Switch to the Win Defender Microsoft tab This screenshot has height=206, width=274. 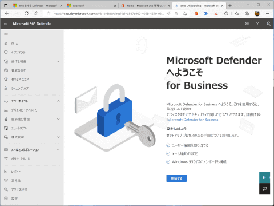click(x=38, y=6)
